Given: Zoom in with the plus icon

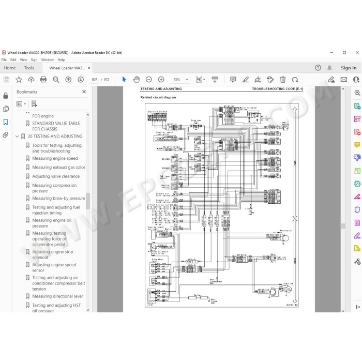Looking at the screenshot, I should click(x=161, y=80).
